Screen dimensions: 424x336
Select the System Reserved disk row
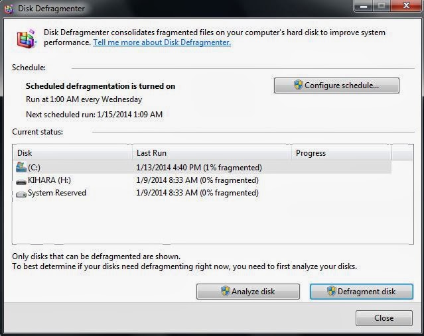(x=202, y=193)
